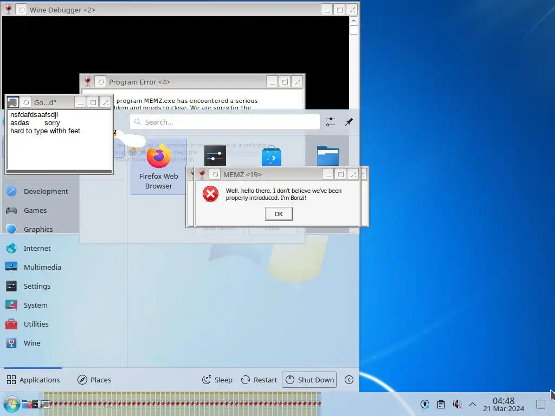Minimize the Program Error <4> window

tap(272, 82)
